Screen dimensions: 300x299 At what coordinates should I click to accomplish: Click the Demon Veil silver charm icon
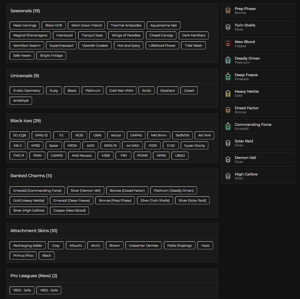click(228, 160)
